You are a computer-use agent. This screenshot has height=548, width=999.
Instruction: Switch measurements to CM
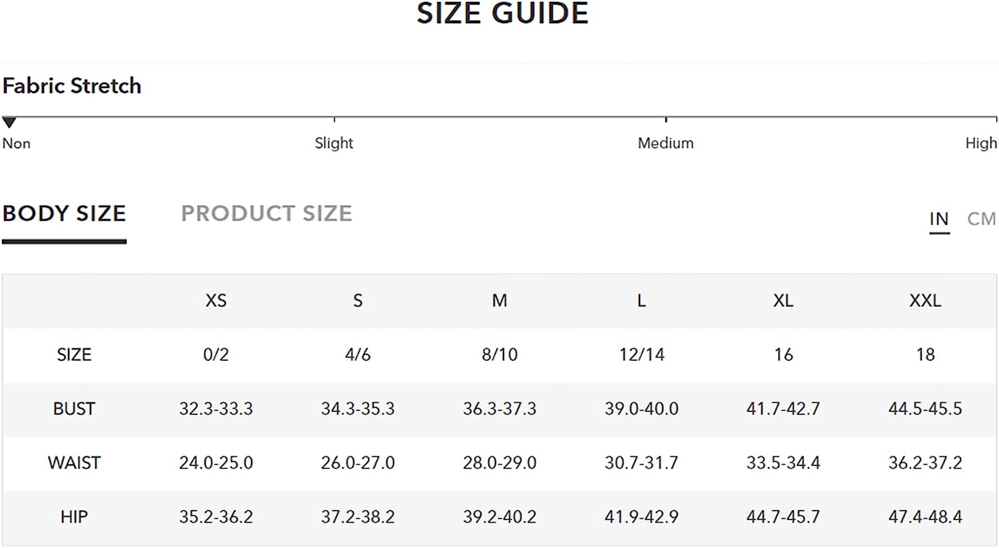point(982,219)
